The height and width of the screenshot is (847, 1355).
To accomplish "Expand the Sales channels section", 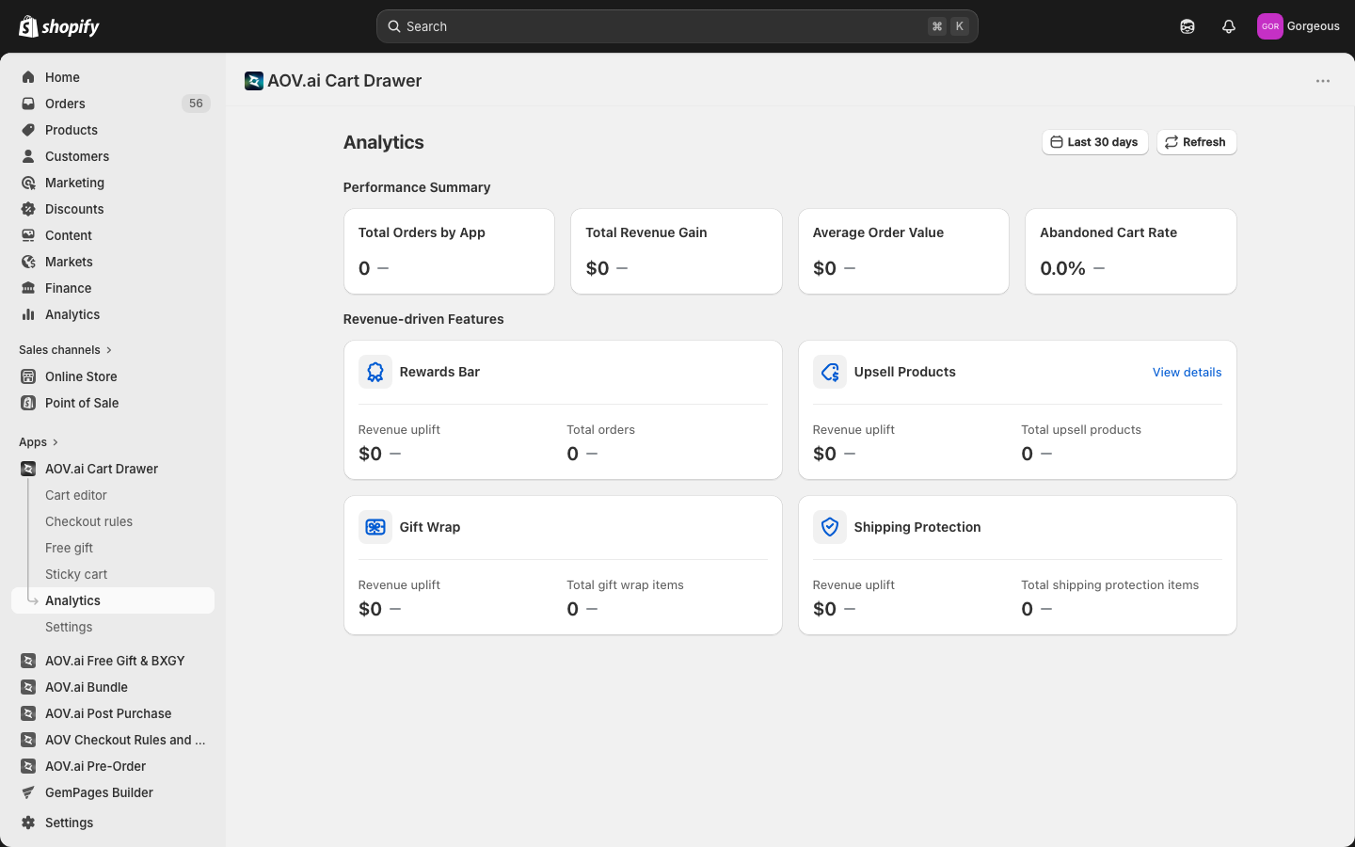I will click(x=66, y=350).
